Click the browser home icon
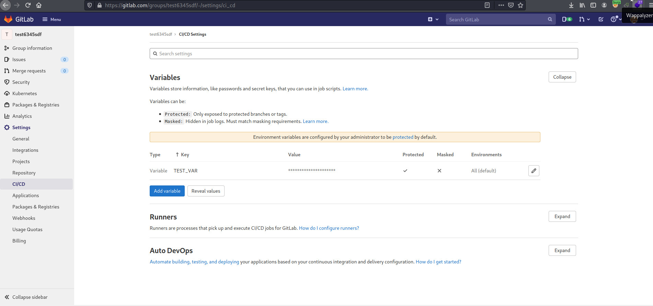Image resolution: width=653 pixels, height=306 pixels. pos(39,5)
